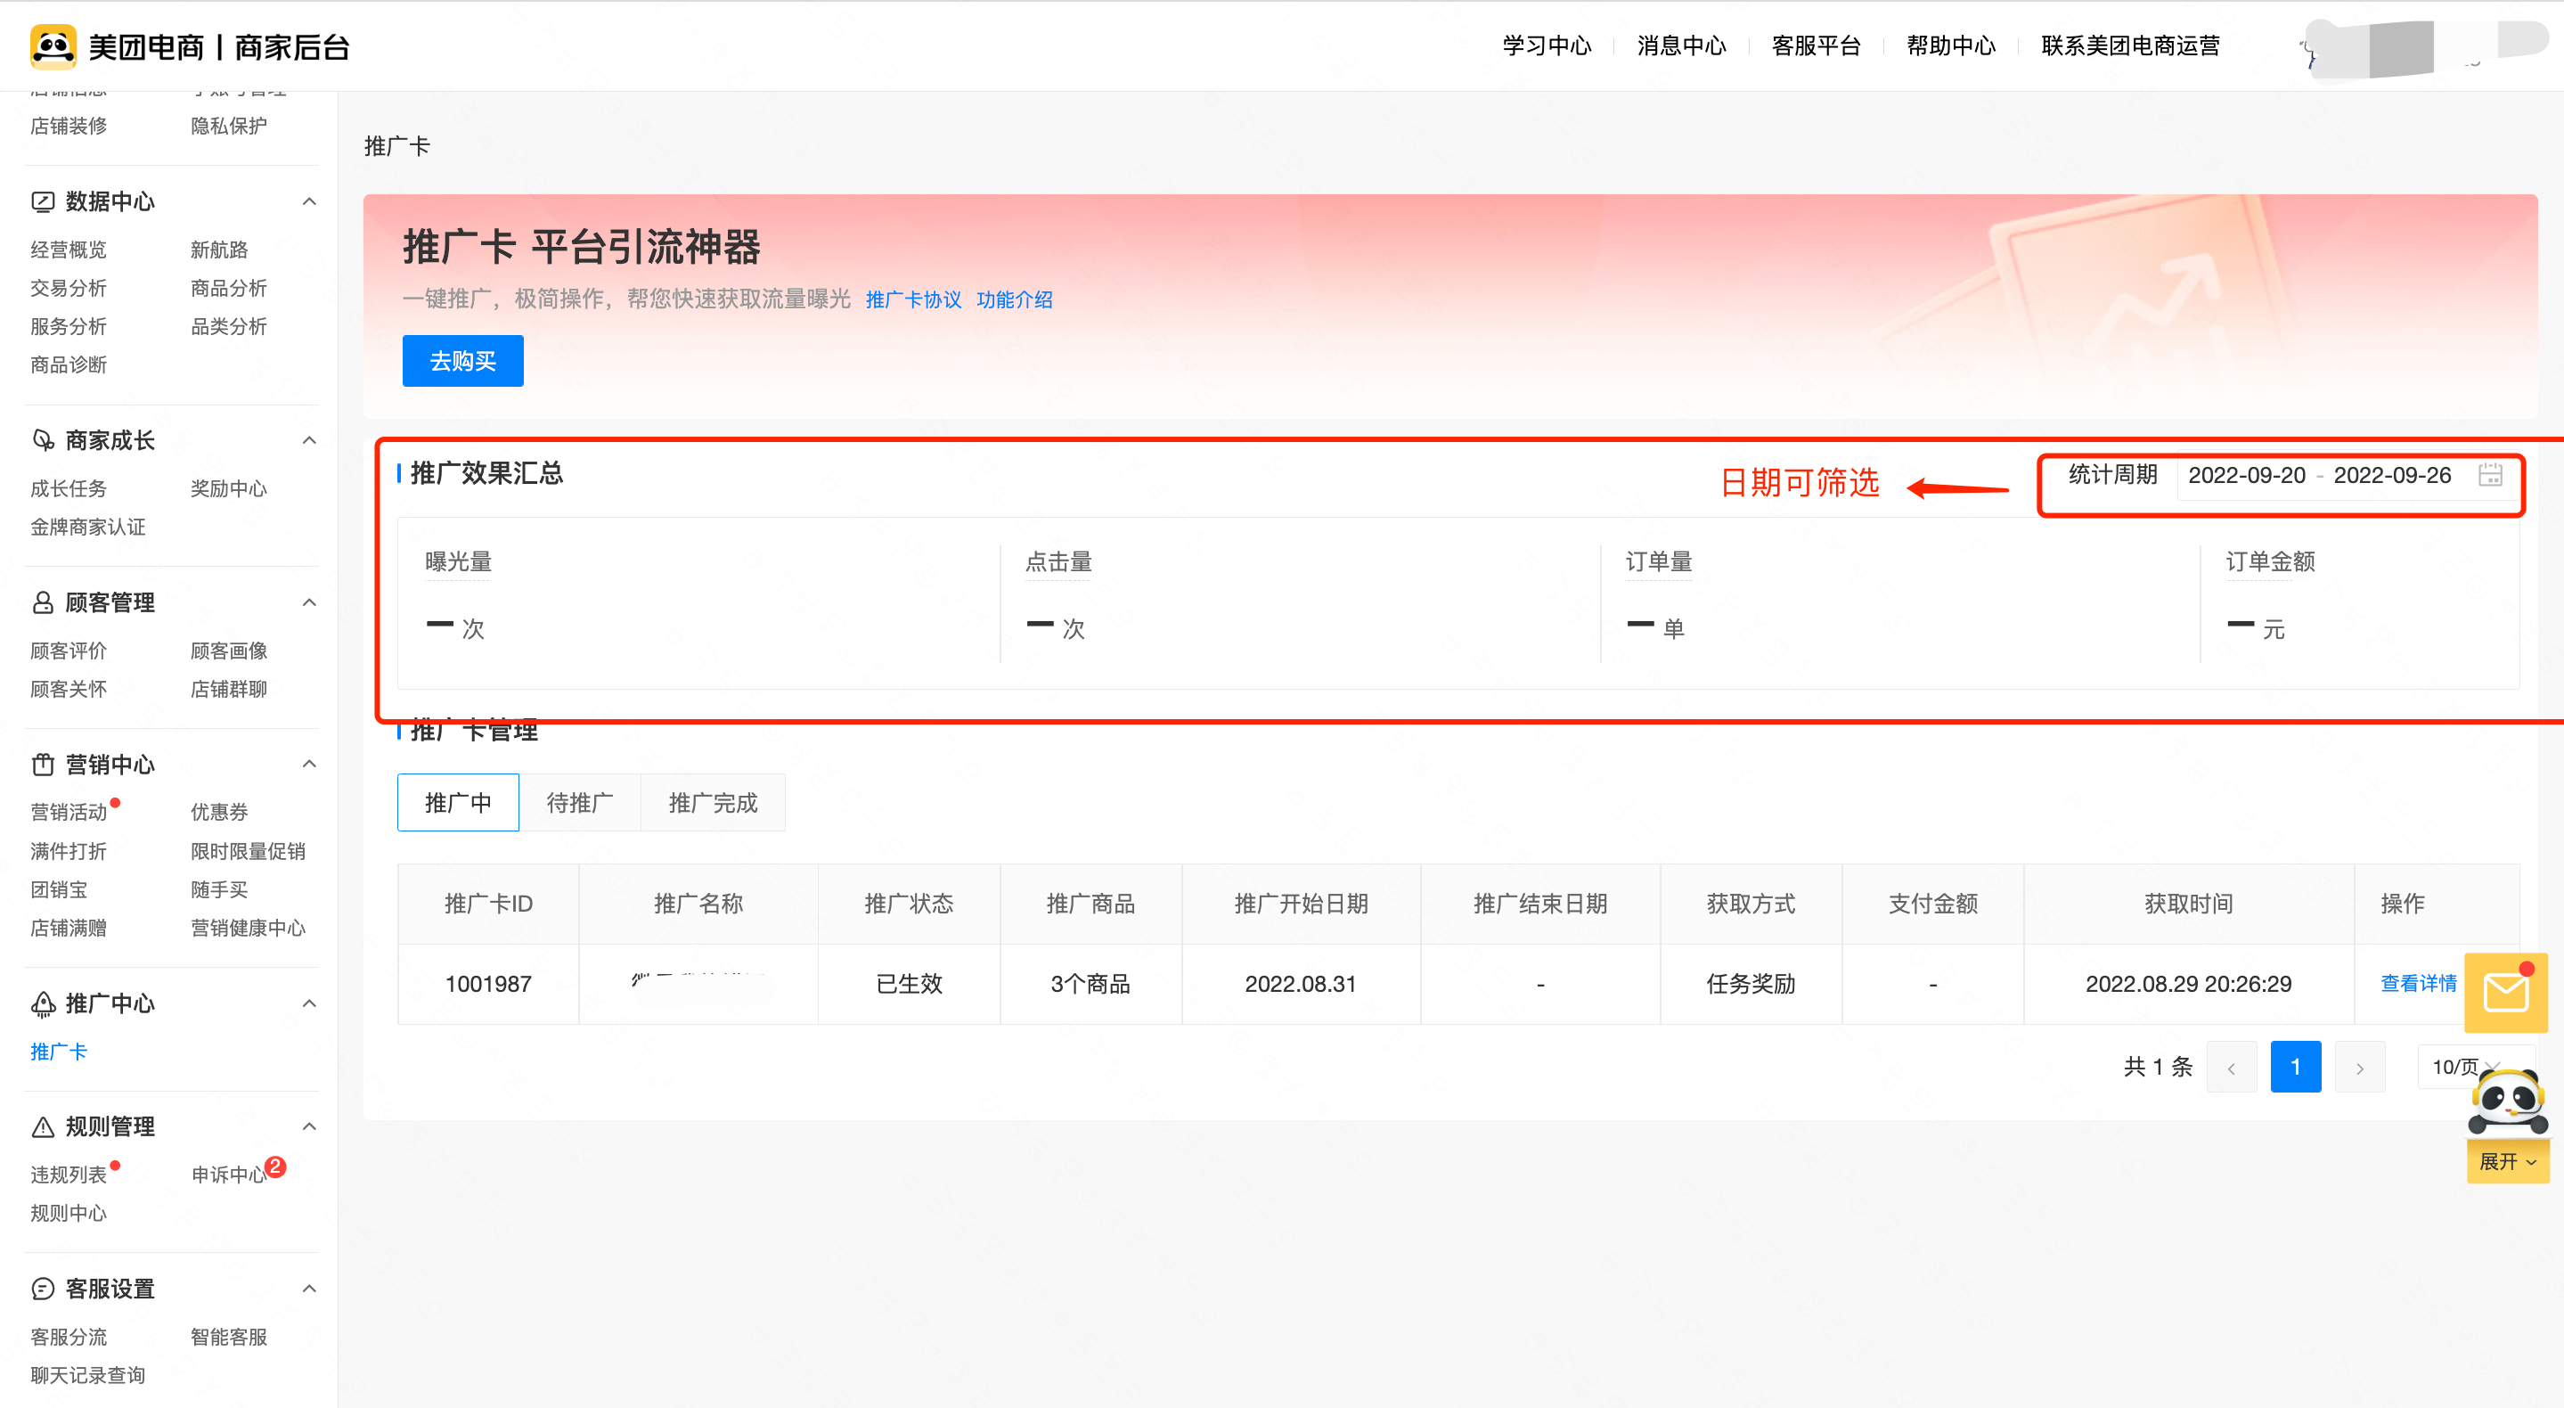Open the yellow envelope message icon
Screen dimensions: 2564x1408
tap(2505, 992)
